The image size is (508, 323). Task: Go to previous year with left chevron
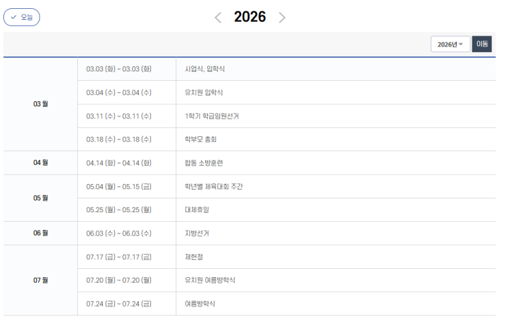[x=218, y=18]
